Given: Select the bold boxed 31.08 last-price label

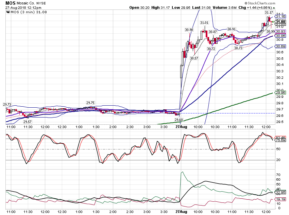Looking at the screenshot, I should [x=280, y=22].
